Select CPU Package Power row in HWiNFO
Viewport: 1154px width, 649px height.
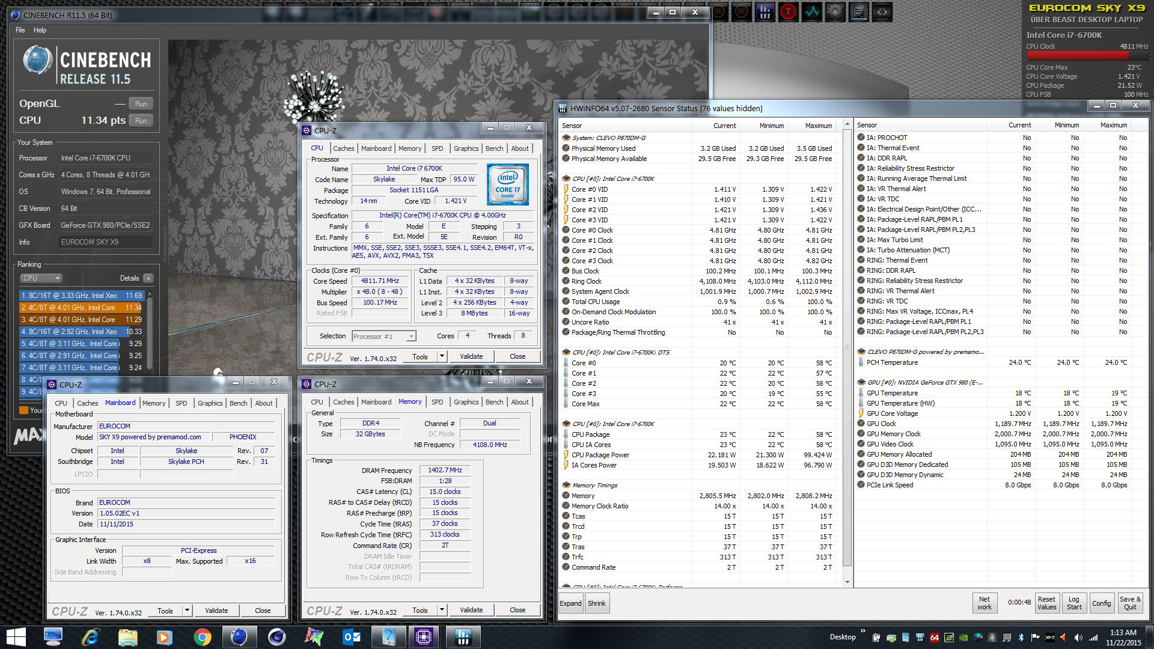[x=697, y=455]
